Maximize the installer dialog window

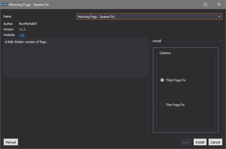coord(205,4)
